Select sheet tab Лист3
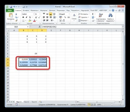This screenshot has height=112, width=130. (x=34, y=102)
